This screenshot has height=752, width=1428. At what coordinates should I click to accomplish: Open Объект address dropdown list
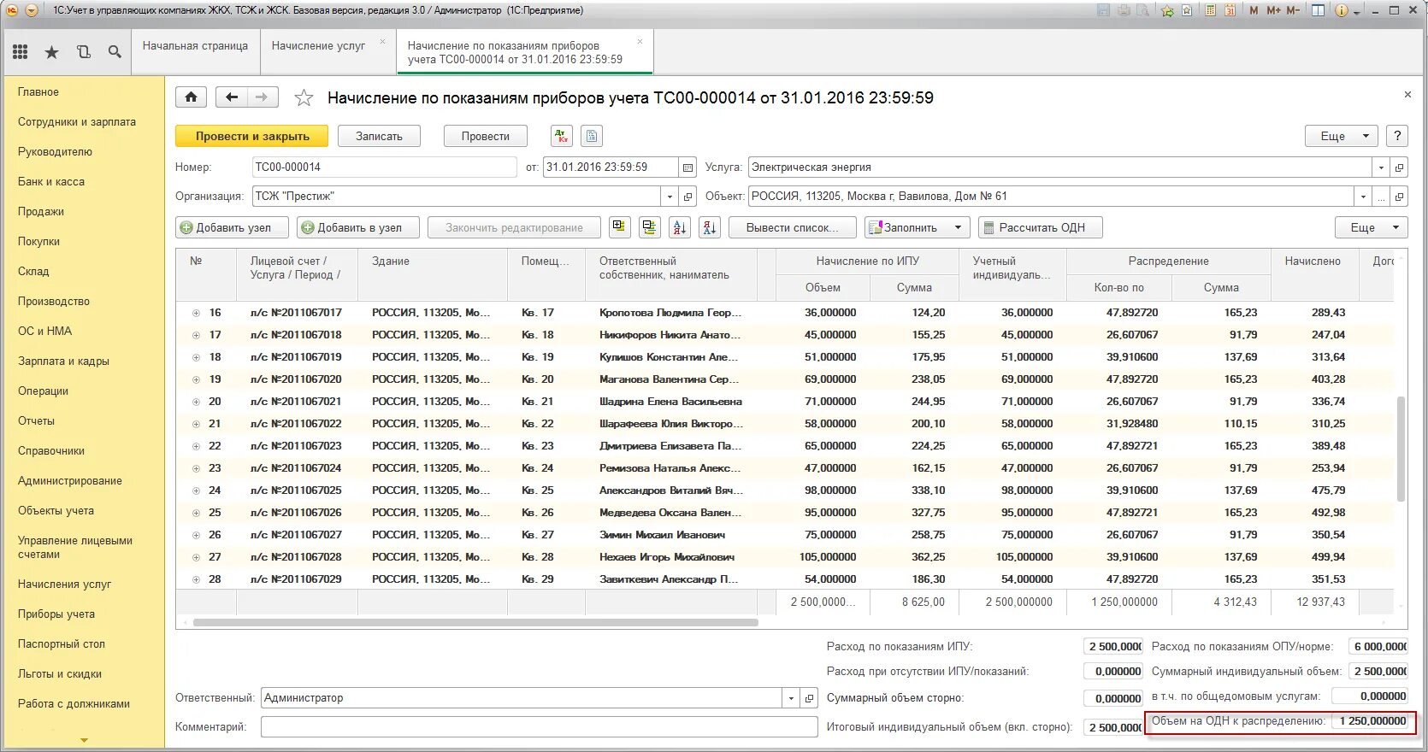(1363, 197)
